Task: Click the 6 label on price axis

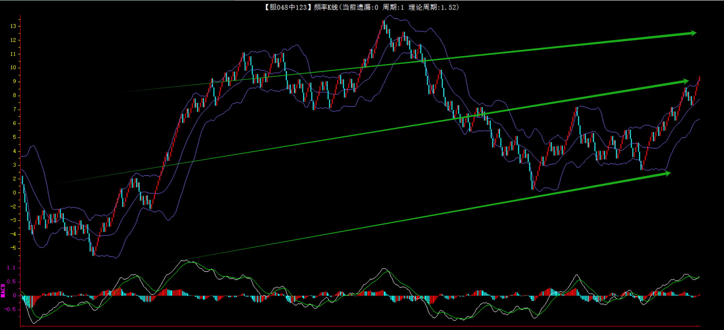Action: [15, 123]
